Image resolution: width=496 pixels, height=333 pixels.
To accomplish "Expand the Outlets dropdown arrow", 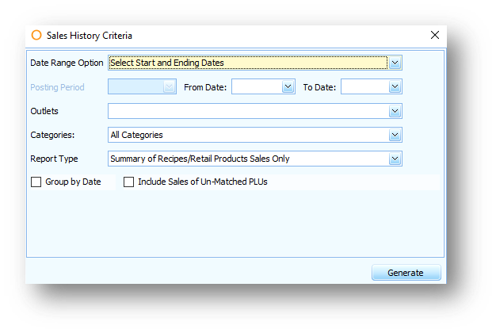I will [x=395, y=111].
